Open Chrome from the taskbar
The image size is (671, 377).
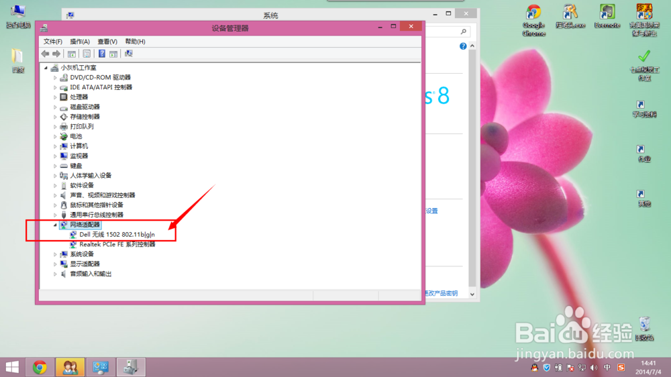click(40, 367)
